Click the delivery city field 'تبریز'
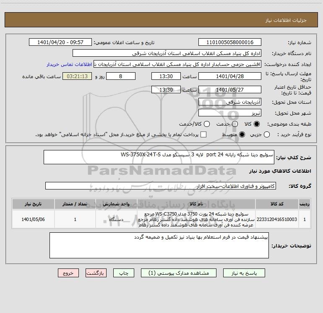Viewport: 323px width, 313px height. click(230, 113)
